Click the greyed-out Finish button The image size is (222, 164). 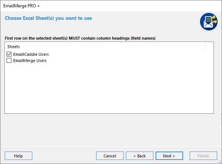tap(203, 156)
